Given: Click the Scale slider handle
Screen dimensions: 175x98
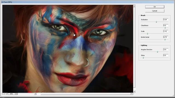Looking at the screenshot, I should click(147, 33).
